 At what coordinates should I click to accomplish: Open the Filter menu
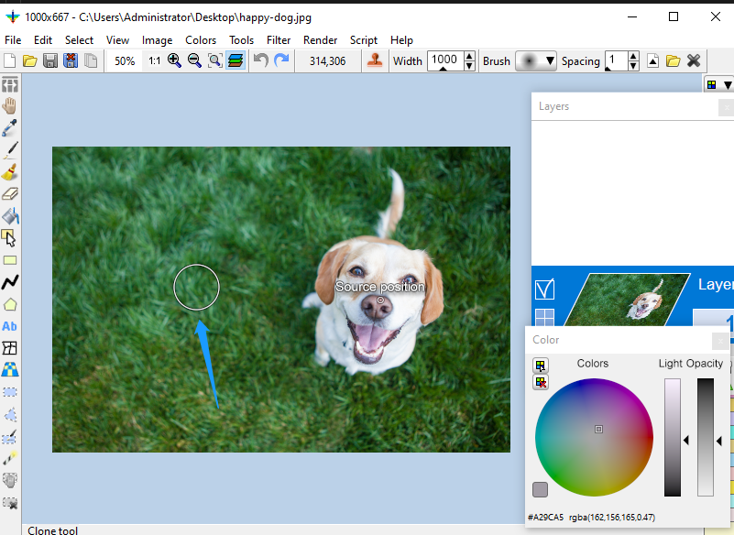[279, 39]
